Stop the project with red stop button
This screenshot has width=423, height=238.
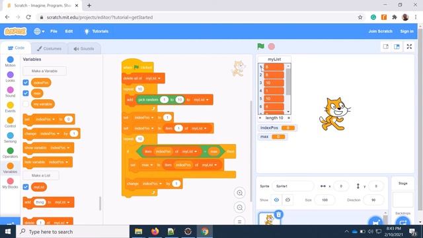coord(272,46)
